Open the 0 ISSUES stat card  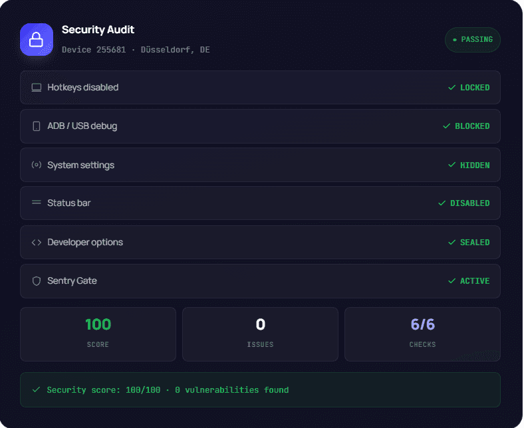click(260, 334)
